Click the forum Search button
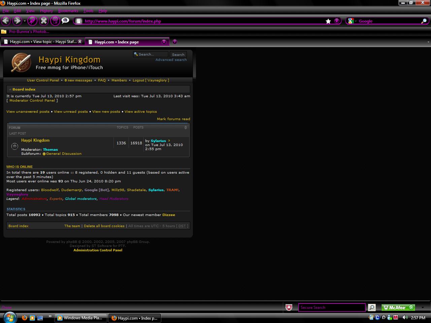This screenshot has height=323, width=431. point(178,55)
